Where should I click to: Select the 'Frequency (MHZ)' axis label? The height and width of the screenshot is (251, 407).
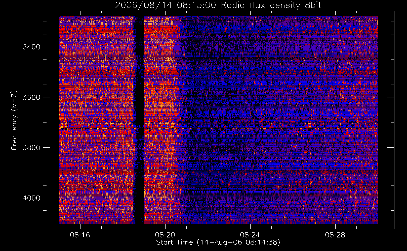[x=14, y=120]
